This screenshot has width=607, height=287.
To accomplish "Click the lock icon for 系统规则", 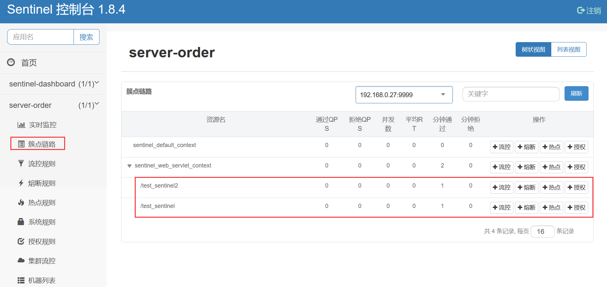I will (x=21, y=222).
